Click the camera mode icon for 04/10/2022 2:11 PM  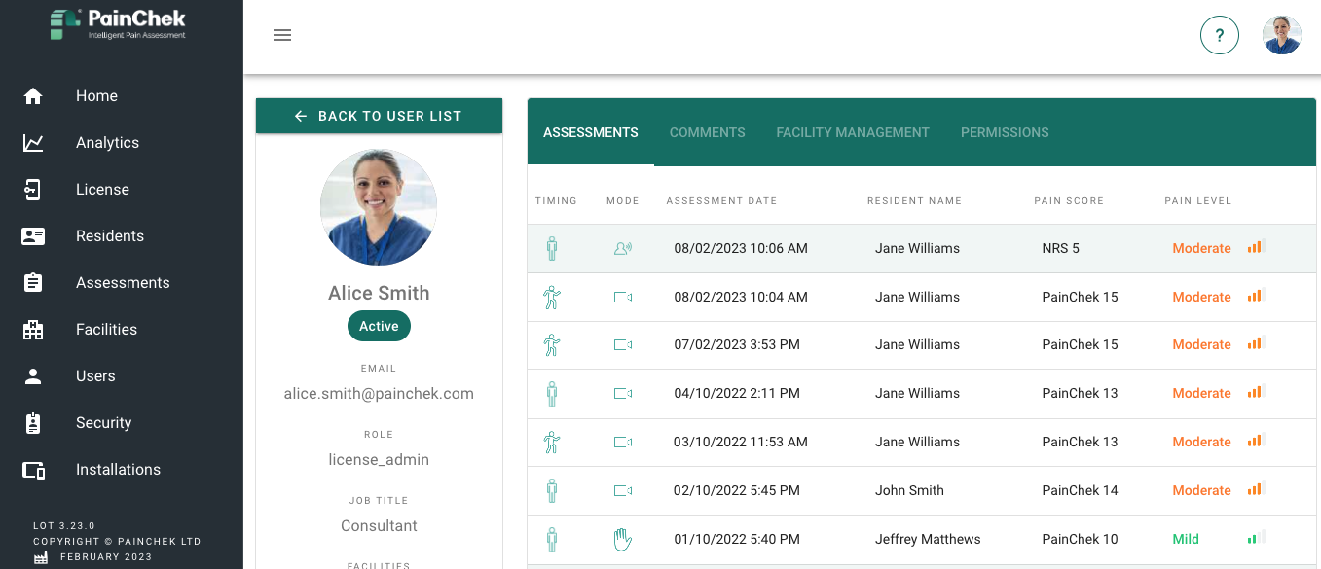(622, 393)
